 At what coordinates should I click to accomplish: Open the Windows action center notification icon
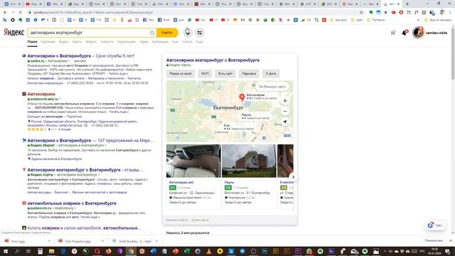click(447, 251)
